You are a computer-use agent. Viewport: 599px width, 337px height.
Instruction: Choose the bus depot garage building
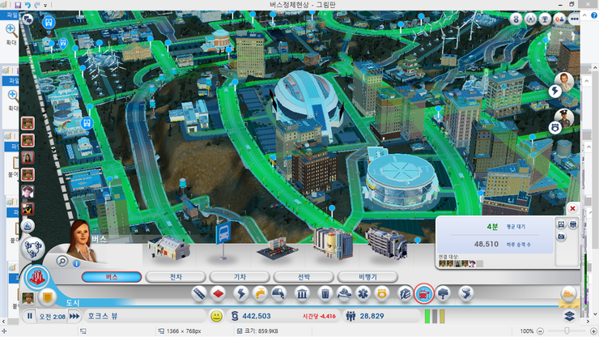pyautogui.click(x=169, y=248)
